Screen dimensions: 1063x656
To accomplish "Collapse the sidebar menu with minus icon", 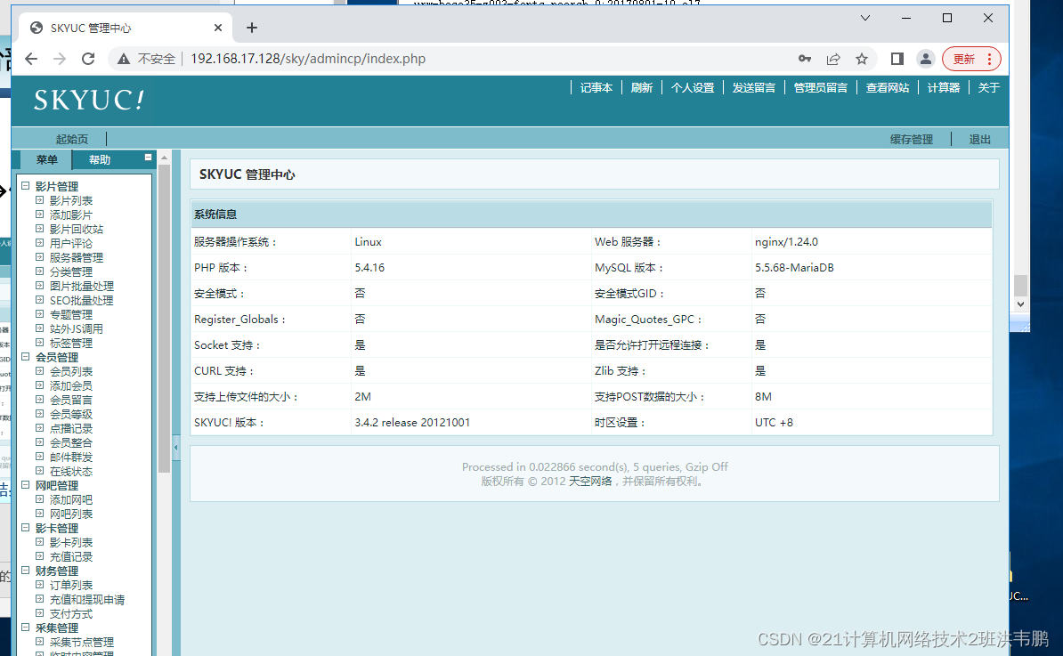I will click(148, 158).
